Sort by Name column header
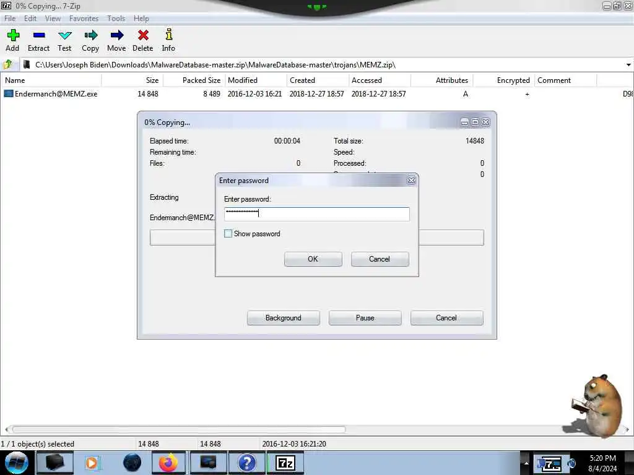Image resolution: width=634 pixels, height=475 pixels. click(x=51, y=80)
